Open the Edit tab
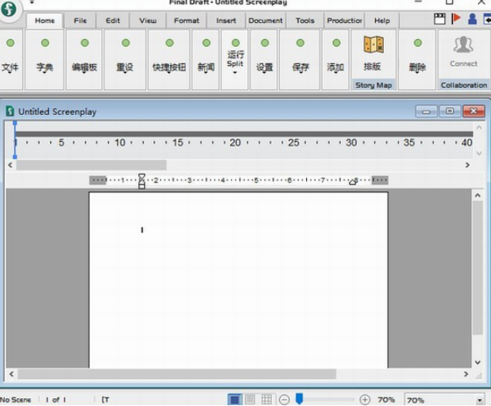Image resolution: width=491 pixels, height=406 pixels. (113, 21)
